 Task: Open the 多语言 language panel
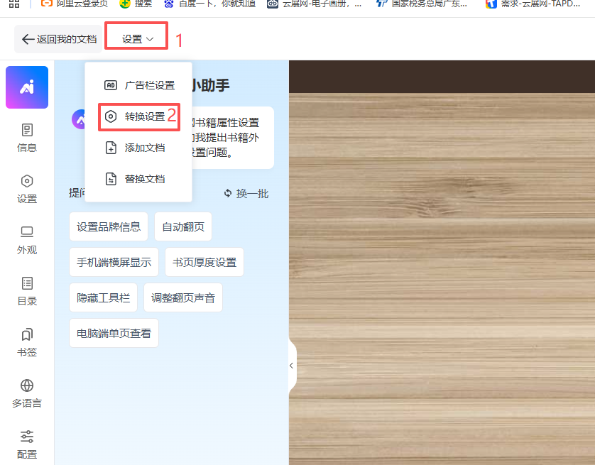[x=27, y=393]
